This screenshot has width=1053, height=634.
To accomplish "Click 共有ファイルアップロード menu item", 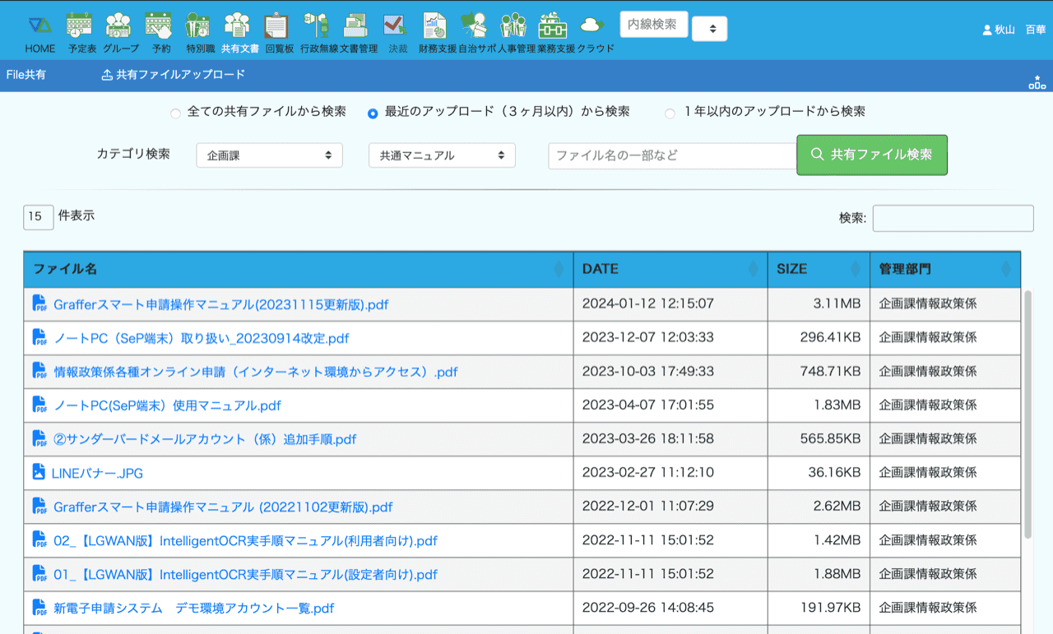I will click(174, 75).
